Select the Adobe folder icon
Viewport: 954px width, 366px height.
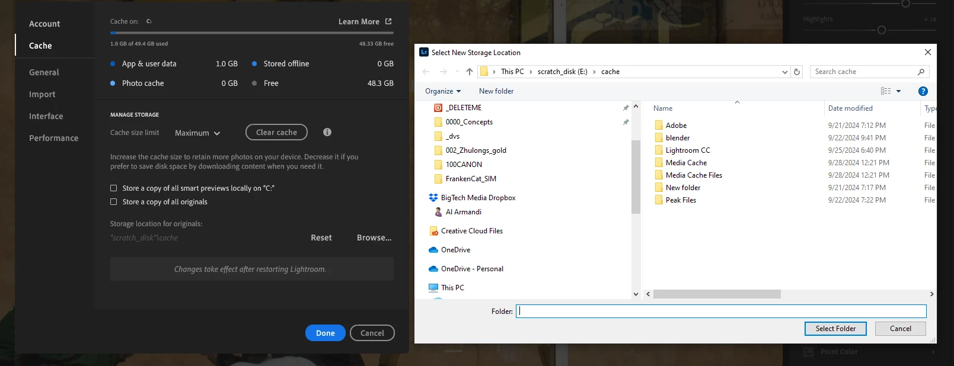[659, 126]
